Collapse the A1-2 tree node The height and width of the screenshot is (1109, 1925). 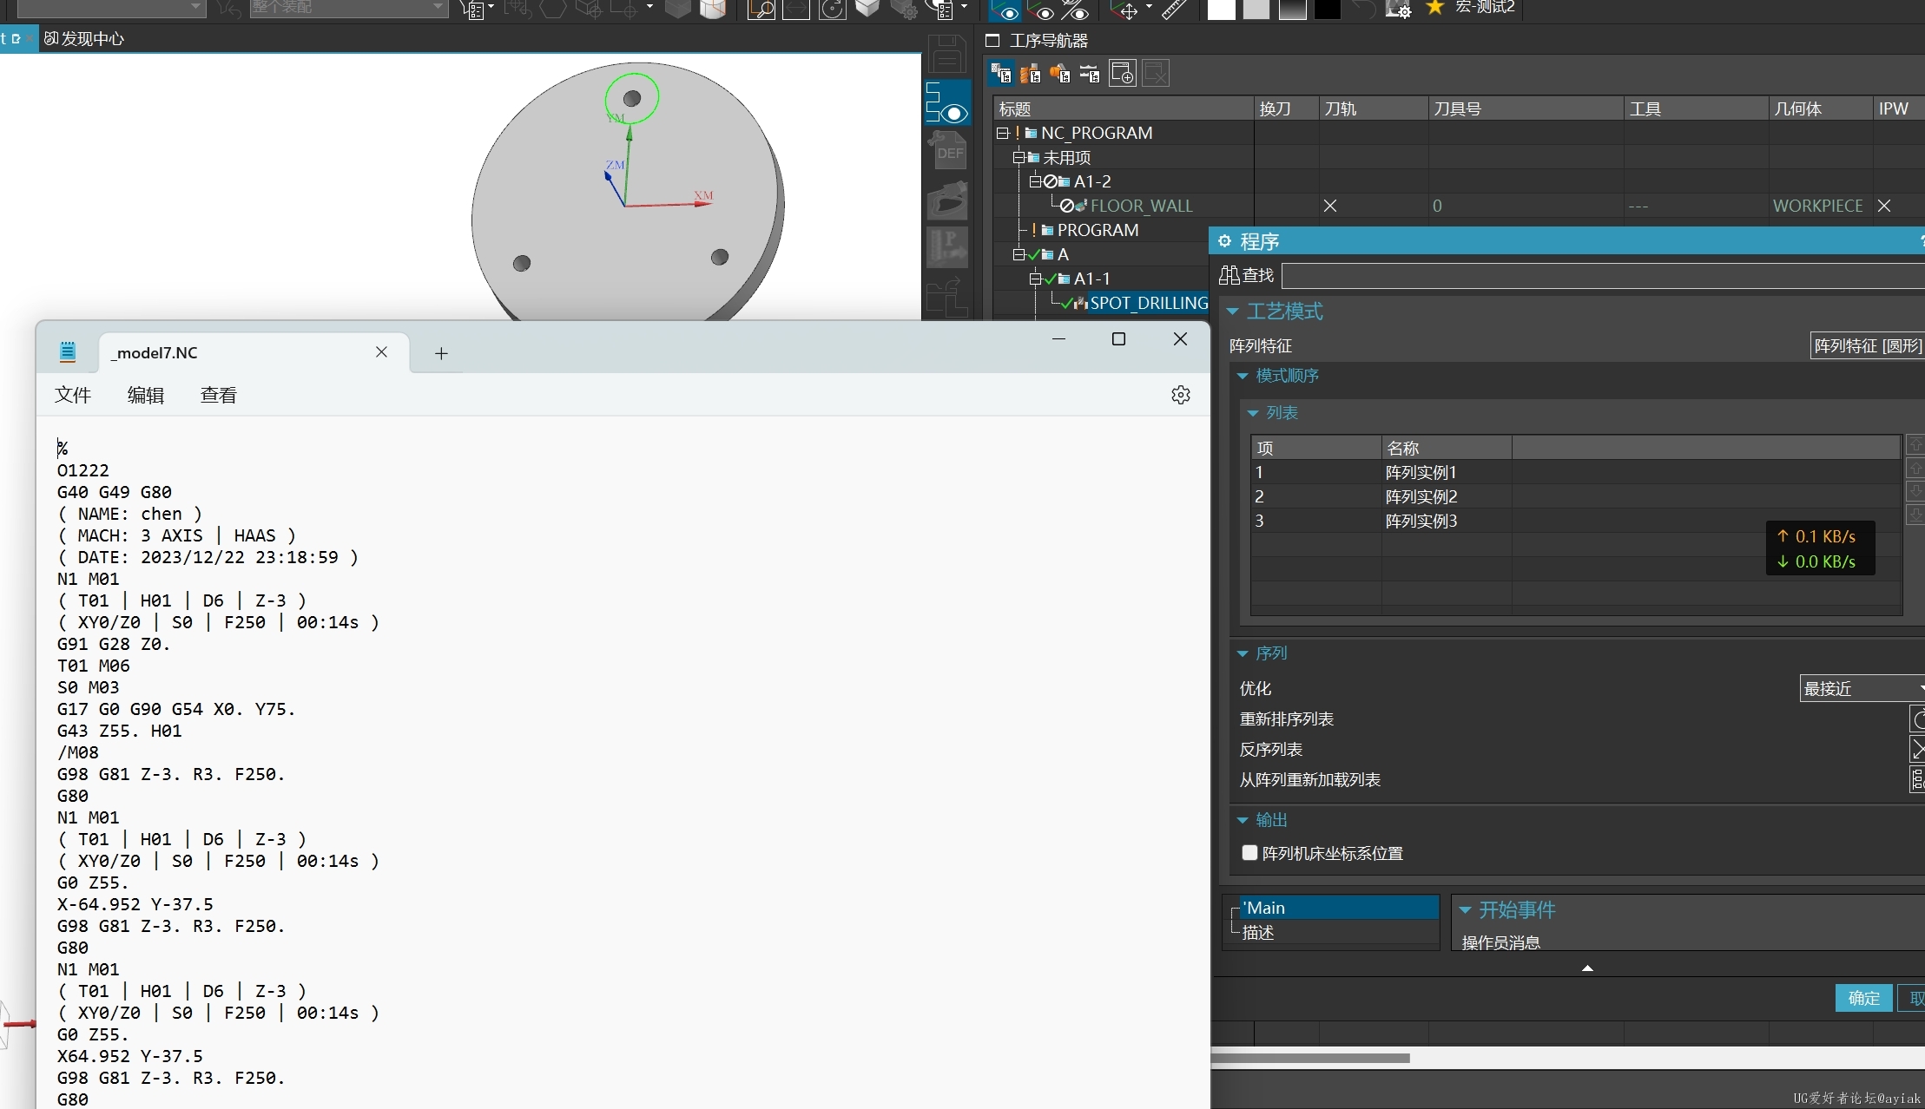1035,181
